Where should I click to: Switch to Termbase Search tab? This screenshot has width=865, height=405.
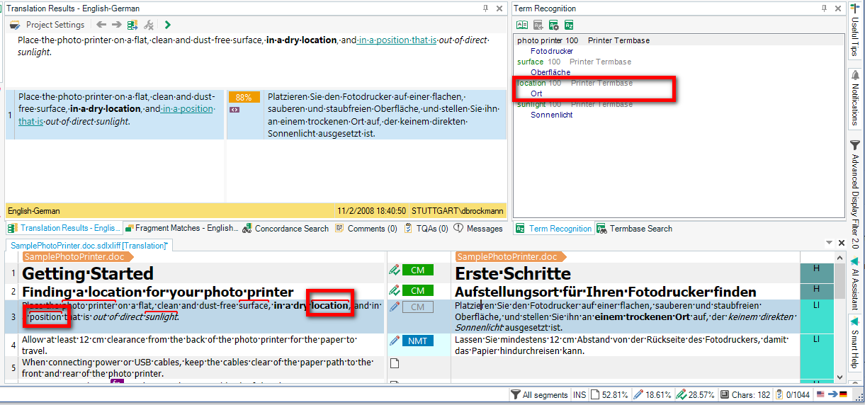point(634,228)
